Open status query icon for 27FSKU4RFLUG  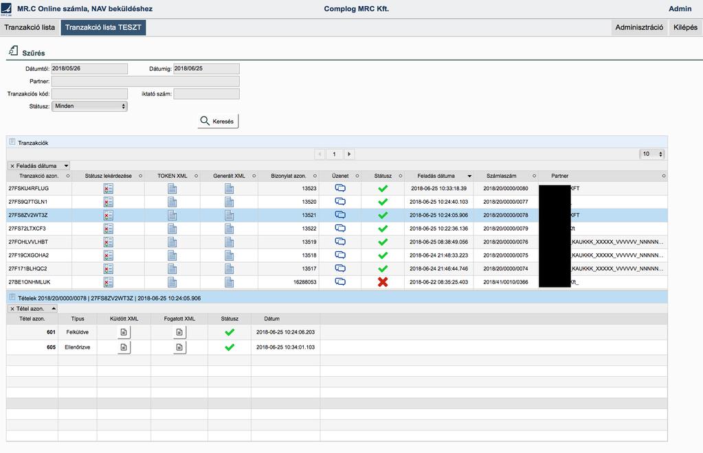pos(108,189)
